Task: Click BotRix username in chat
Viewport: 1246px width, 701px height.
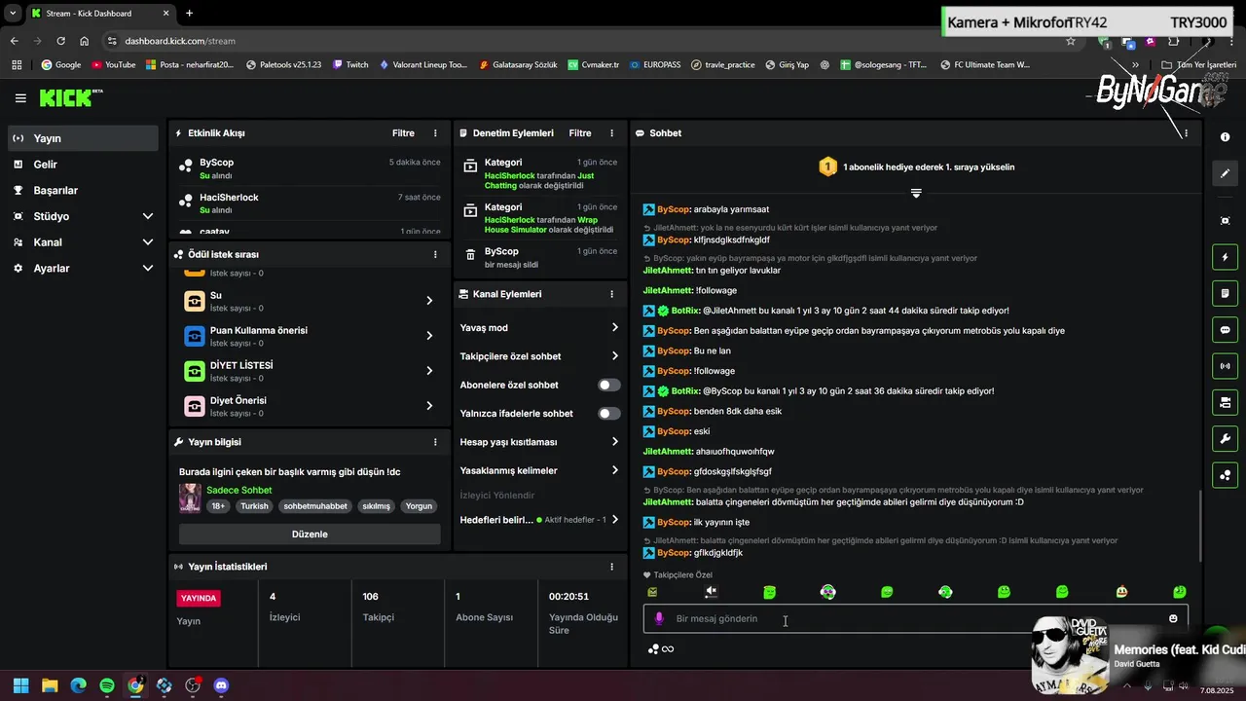Action: click(686, 311)
